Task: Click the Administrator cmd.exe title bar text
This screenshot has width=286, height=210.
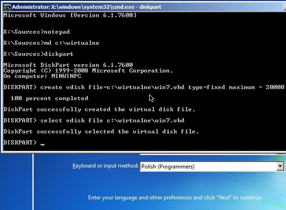Action: coord(87,7)
